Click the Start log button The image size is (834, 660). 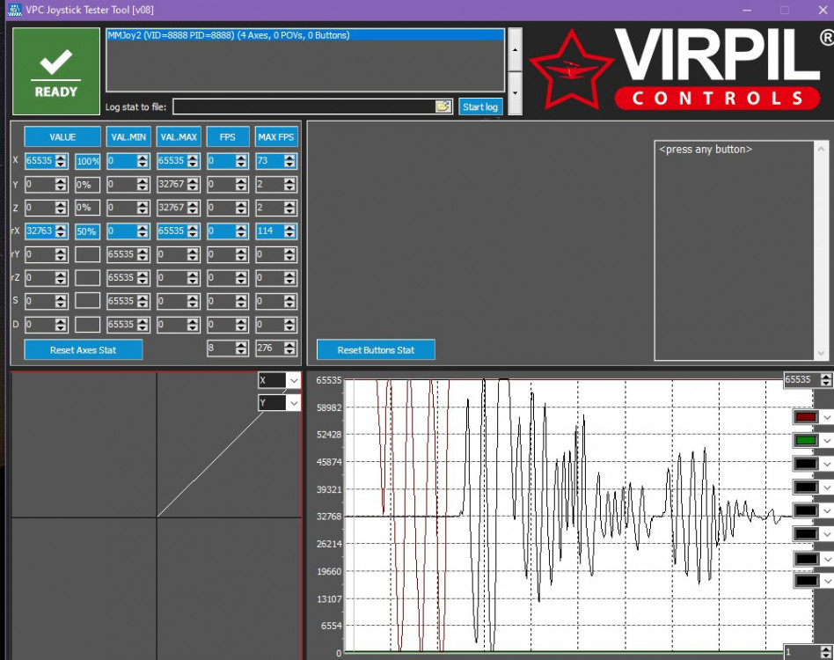[x=480, y=106]
